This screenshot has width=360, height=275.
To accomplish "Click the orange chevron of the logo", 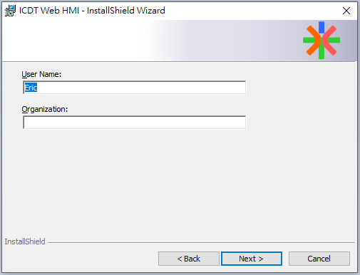I will [314, 41].
